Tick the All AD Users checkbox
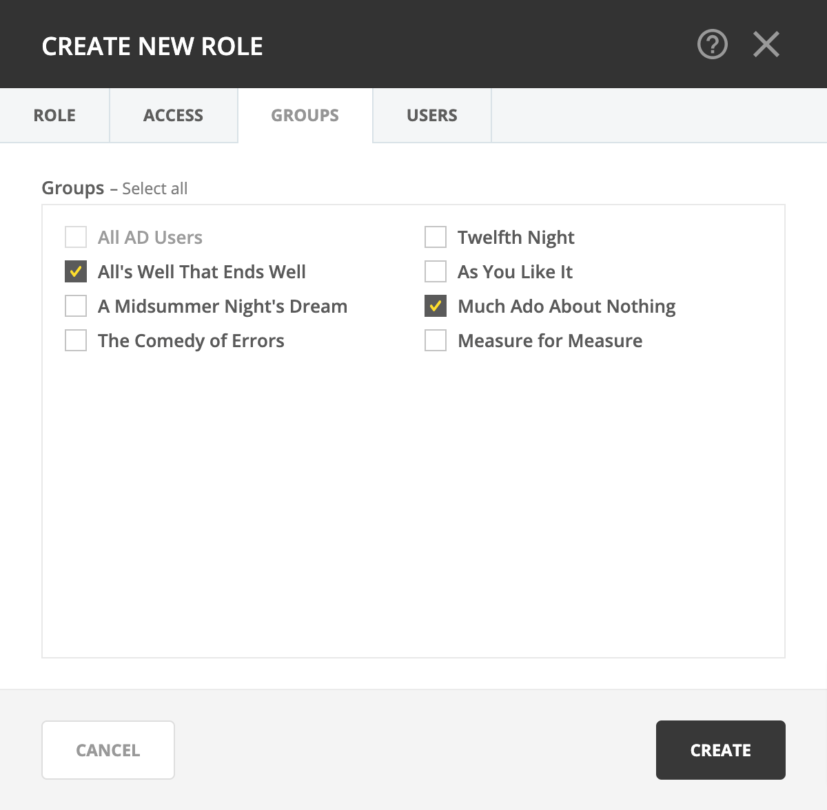Image resolution: width=827 pixels, height=810 pixels. point(76,237)
